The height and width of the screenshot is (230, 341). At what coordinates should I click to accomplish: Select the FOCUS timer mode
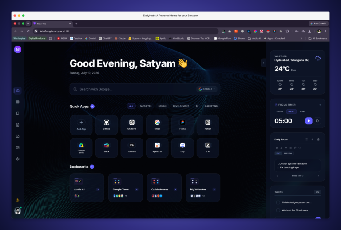point(280,111)
